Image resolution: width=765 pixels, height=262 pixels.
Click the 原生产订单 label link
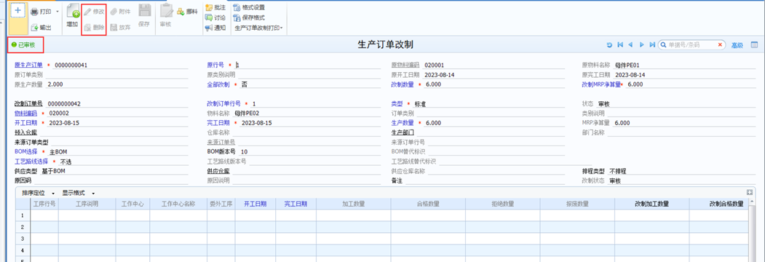pos(29,65)
